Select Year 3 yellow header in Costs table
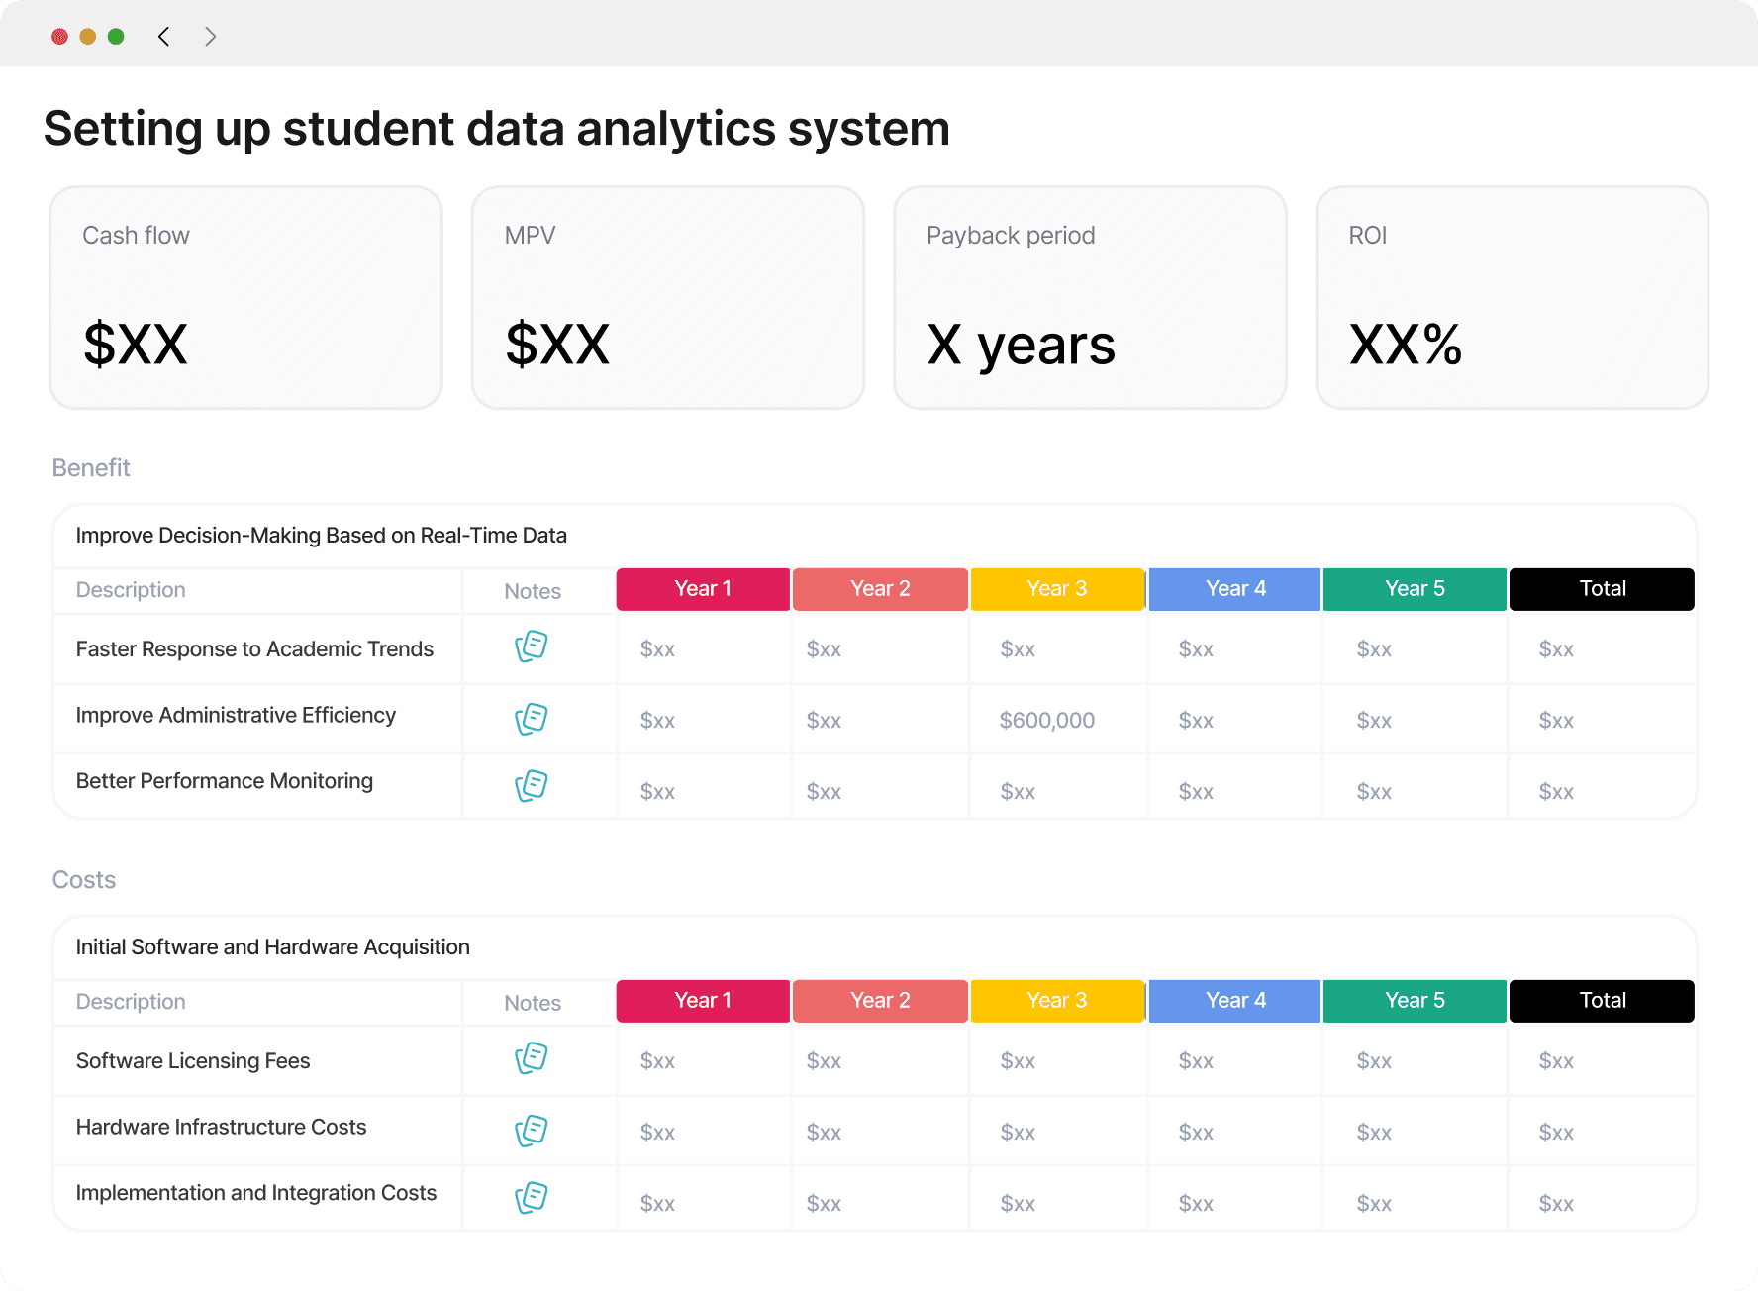 pos(1057,1001)
